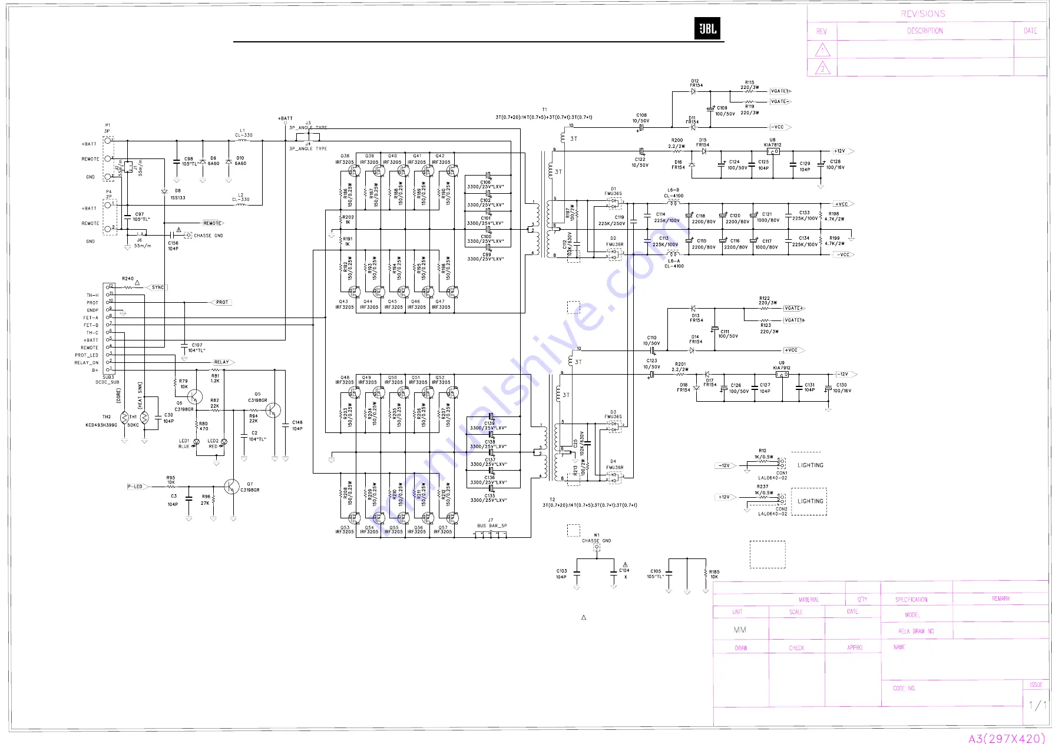Click the DESCRIPTION column header in revisions table
The image size is (1052, 744).
925,31
